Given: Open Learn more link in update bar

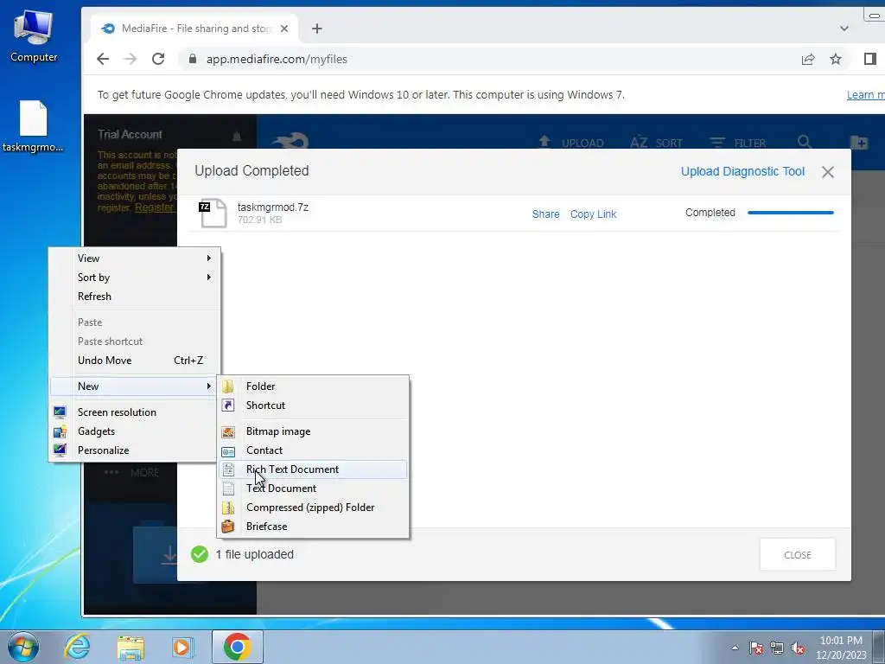Looking at the screenshot, I should tap(865, 95).
